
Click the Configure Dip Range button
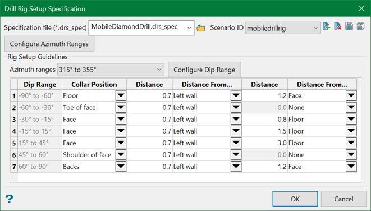204,70
